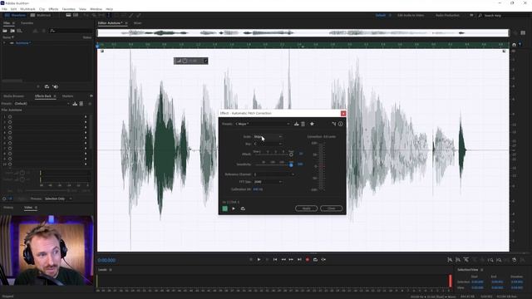
Task: Click the star favorite icon in dialog
Action: click(312, 124)
